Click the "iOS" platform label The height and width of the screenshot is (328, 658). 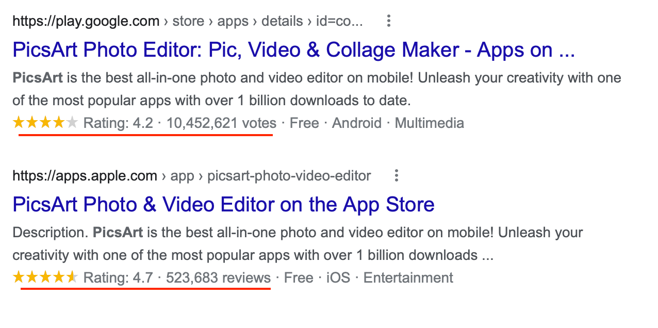[x=338, y=278]
